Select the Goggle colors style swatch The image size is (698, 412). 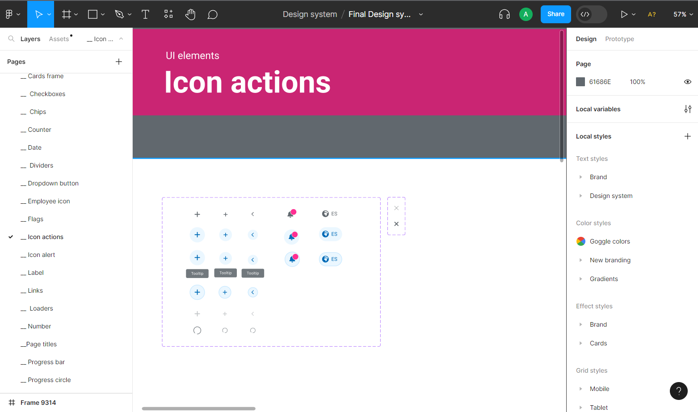[x=581, y=241]
